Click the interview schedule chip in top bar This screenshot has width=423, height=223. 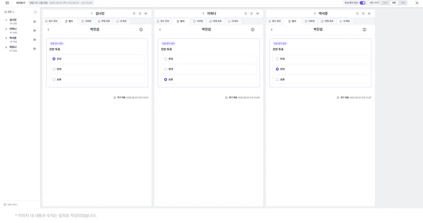[61, 3]
